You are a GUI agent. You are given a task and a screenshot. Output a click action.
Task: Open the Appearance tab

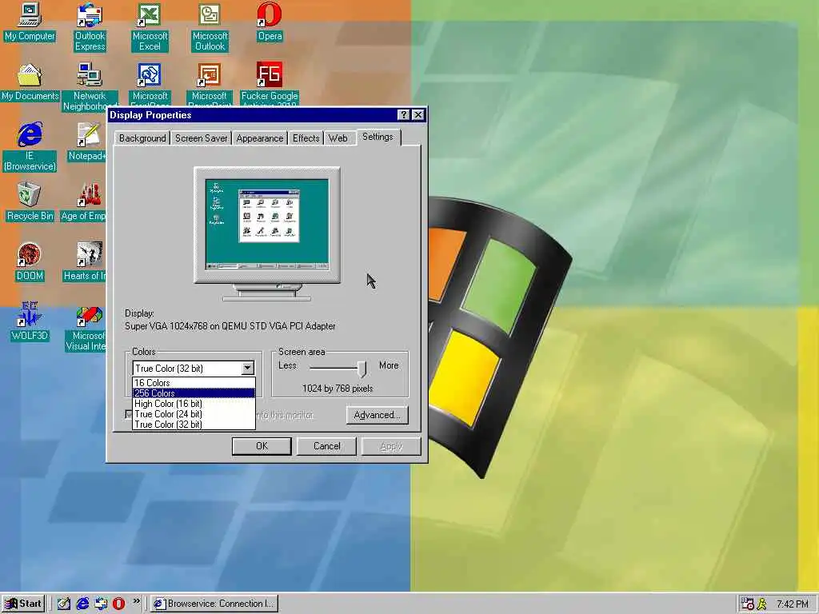pos(260,138)
